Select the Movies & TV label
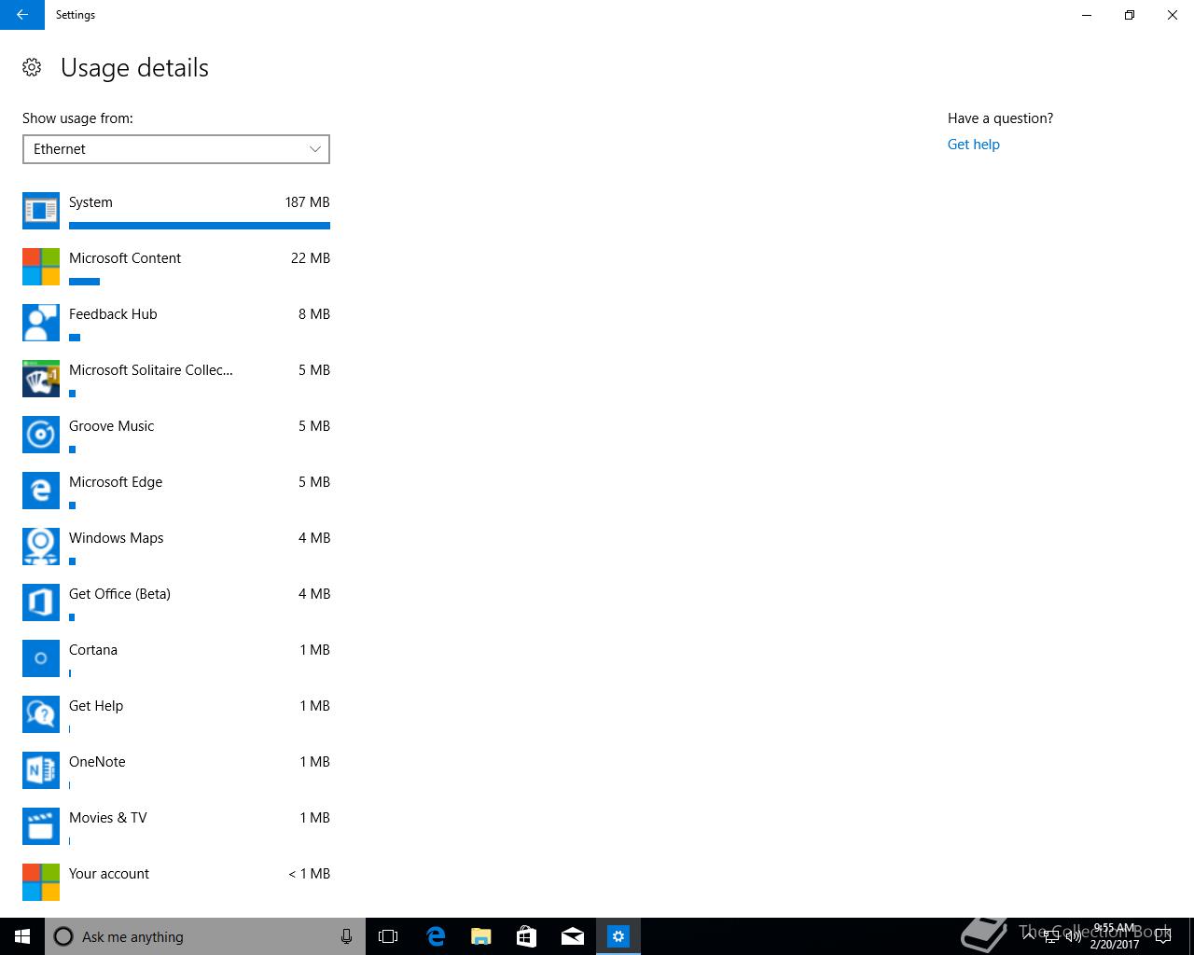 [x=108, y=818]
